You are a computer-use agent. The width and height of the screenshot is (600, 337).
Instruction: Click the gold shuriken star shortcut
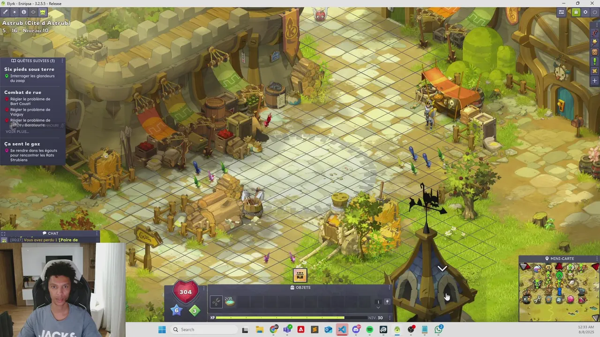pos(594,71)
